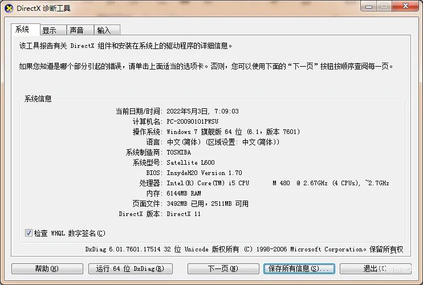Click 保存所有信息(S)... button
The height and width of the screenshot is (285, 423).
click(299, 268)
